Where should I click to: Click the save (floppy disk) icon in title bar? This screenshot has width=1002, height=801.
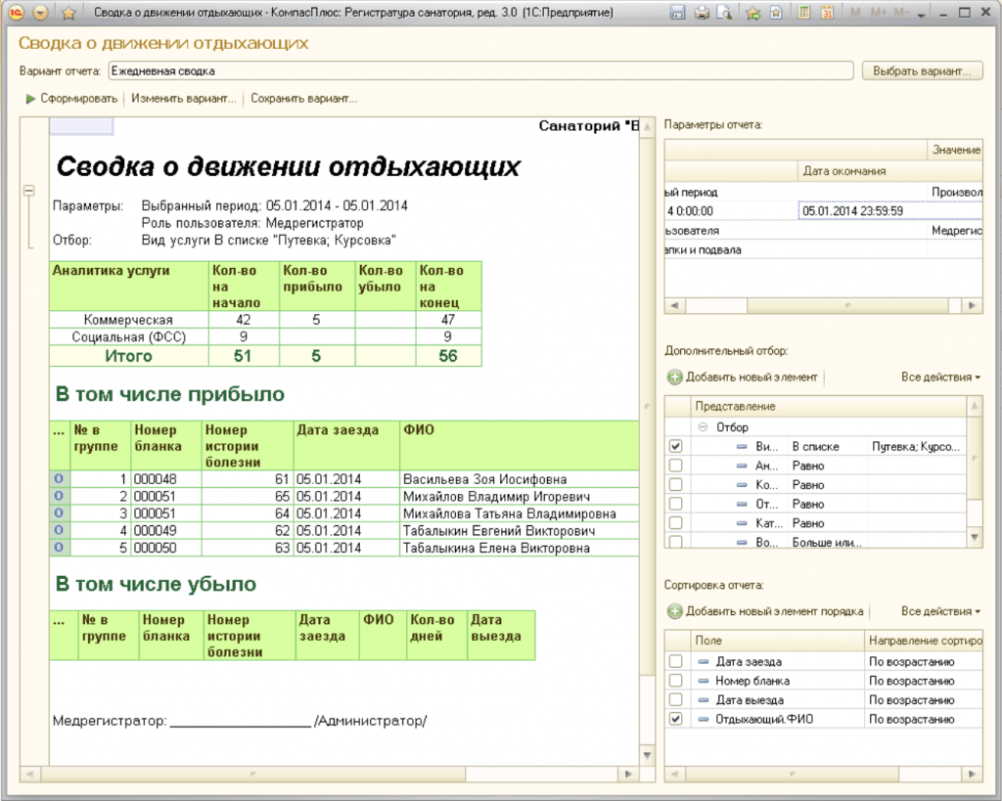[x=677, y=13]
